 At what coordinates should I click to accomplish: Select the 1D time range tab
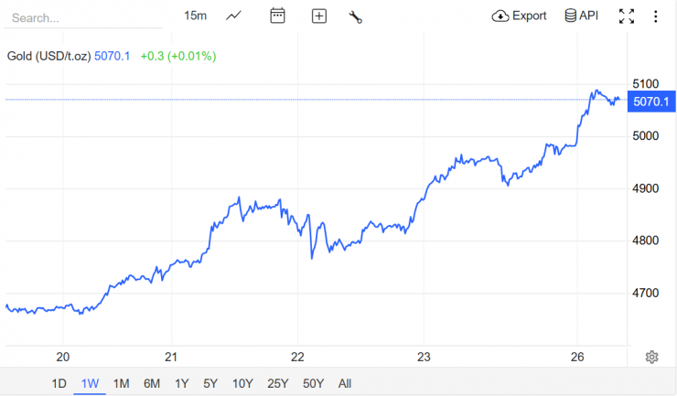(x=59, y=383)
